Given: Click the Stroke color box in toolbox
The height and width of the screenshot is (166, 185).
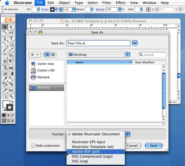Looking at the screenshot, I should 10,107.
